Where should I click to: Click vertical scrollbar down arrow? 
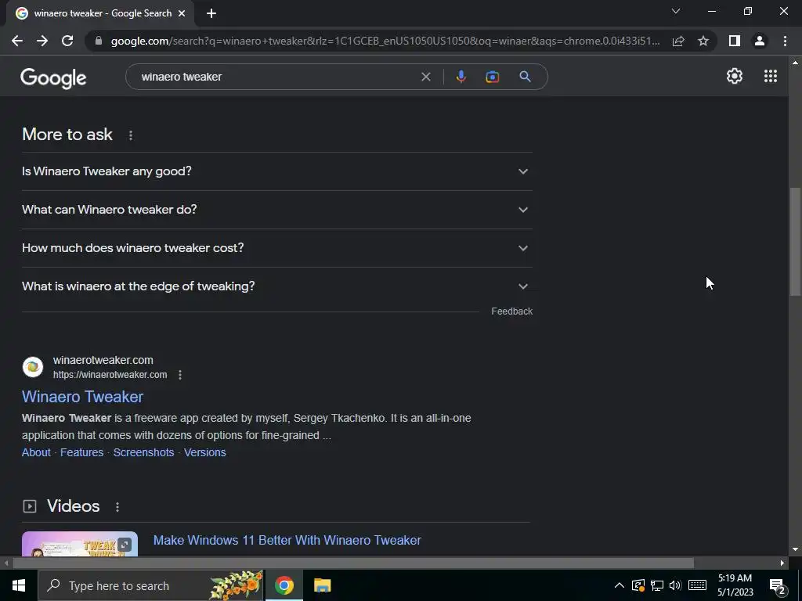(x=795, y=549)
